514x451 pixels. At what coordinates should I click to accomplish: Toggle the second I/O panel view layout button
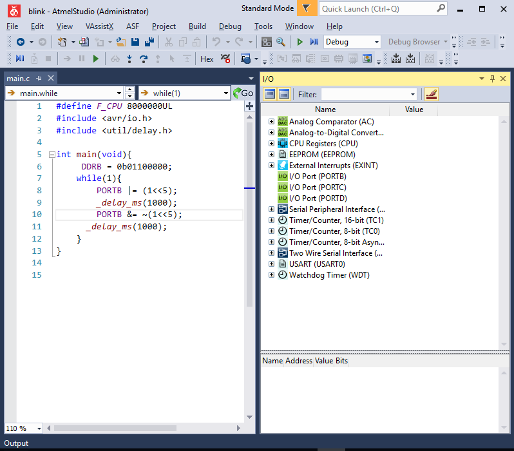click(x=284, y=95)
